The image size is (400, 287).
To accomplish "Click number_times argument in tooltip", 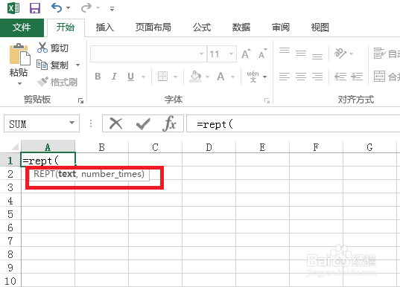I will tap(111, 174).
